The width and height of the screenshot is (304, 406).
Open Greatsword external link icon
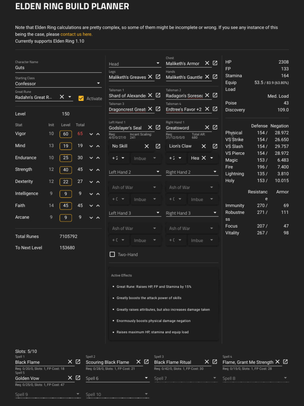point(215,127)
